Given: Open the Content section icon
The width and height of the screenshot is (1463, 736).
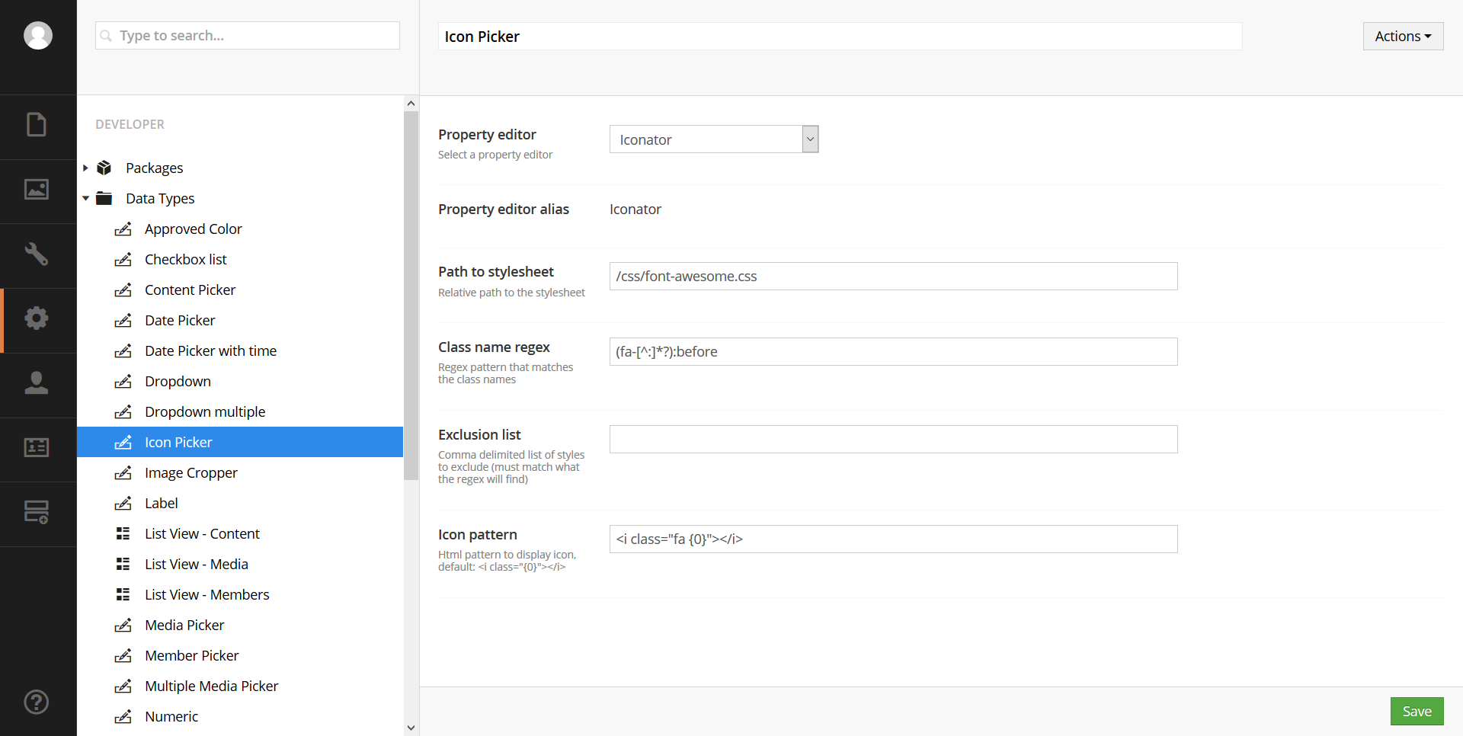Looking at the screenshot, I should click(x=37, y=124).
